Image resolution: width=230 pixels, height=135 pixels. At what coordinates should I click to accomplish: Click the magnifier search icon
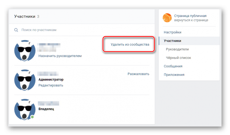[x=16, y=30]
